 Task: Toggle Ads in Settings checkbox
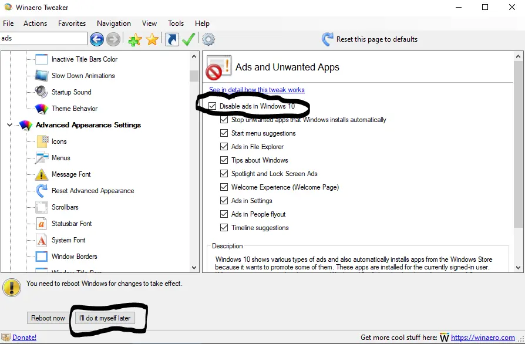224,201
